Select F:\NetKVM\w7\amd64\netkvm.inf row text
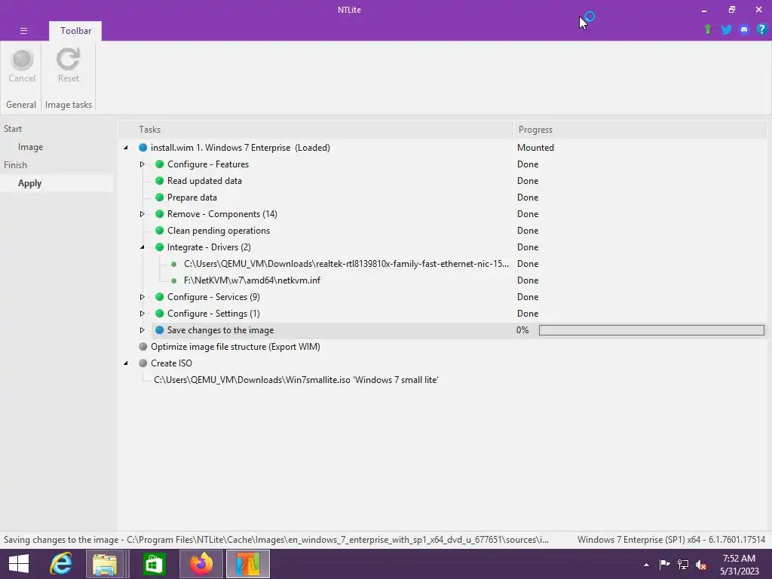The height and width of the screenshot is (579, 772). [252, 280]
